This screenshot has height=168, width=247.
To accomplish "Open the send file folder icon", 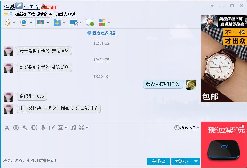I will [57, 23].
